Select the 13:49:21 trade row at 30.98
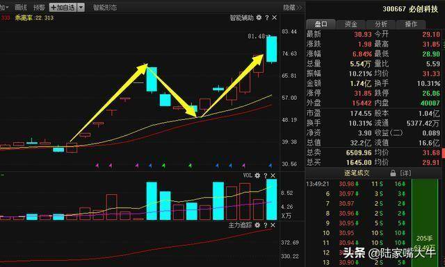 (356, 184)
